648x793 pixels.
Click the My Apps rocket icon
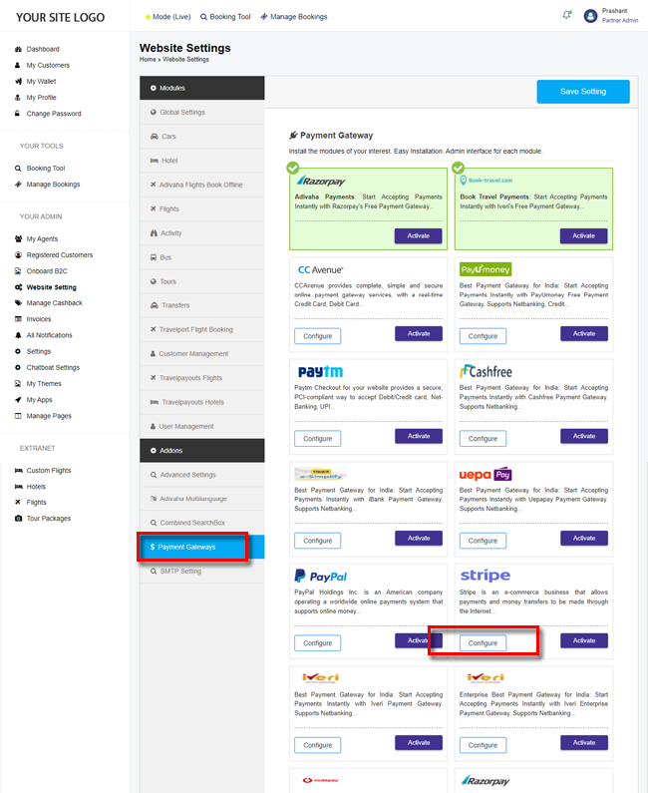pos(18,400)
